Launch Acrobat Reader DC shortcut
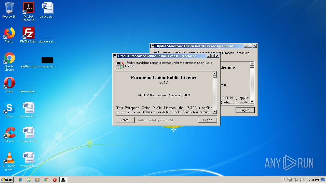The width and height of the screenshot is (326, 183). [x=28, y=12]
